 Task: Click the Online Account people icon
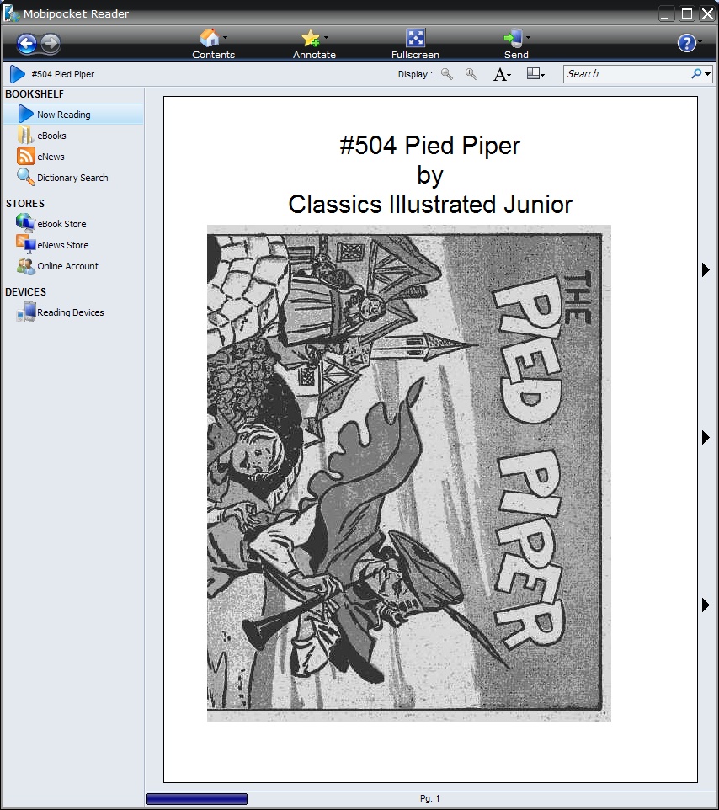(26, 266)
